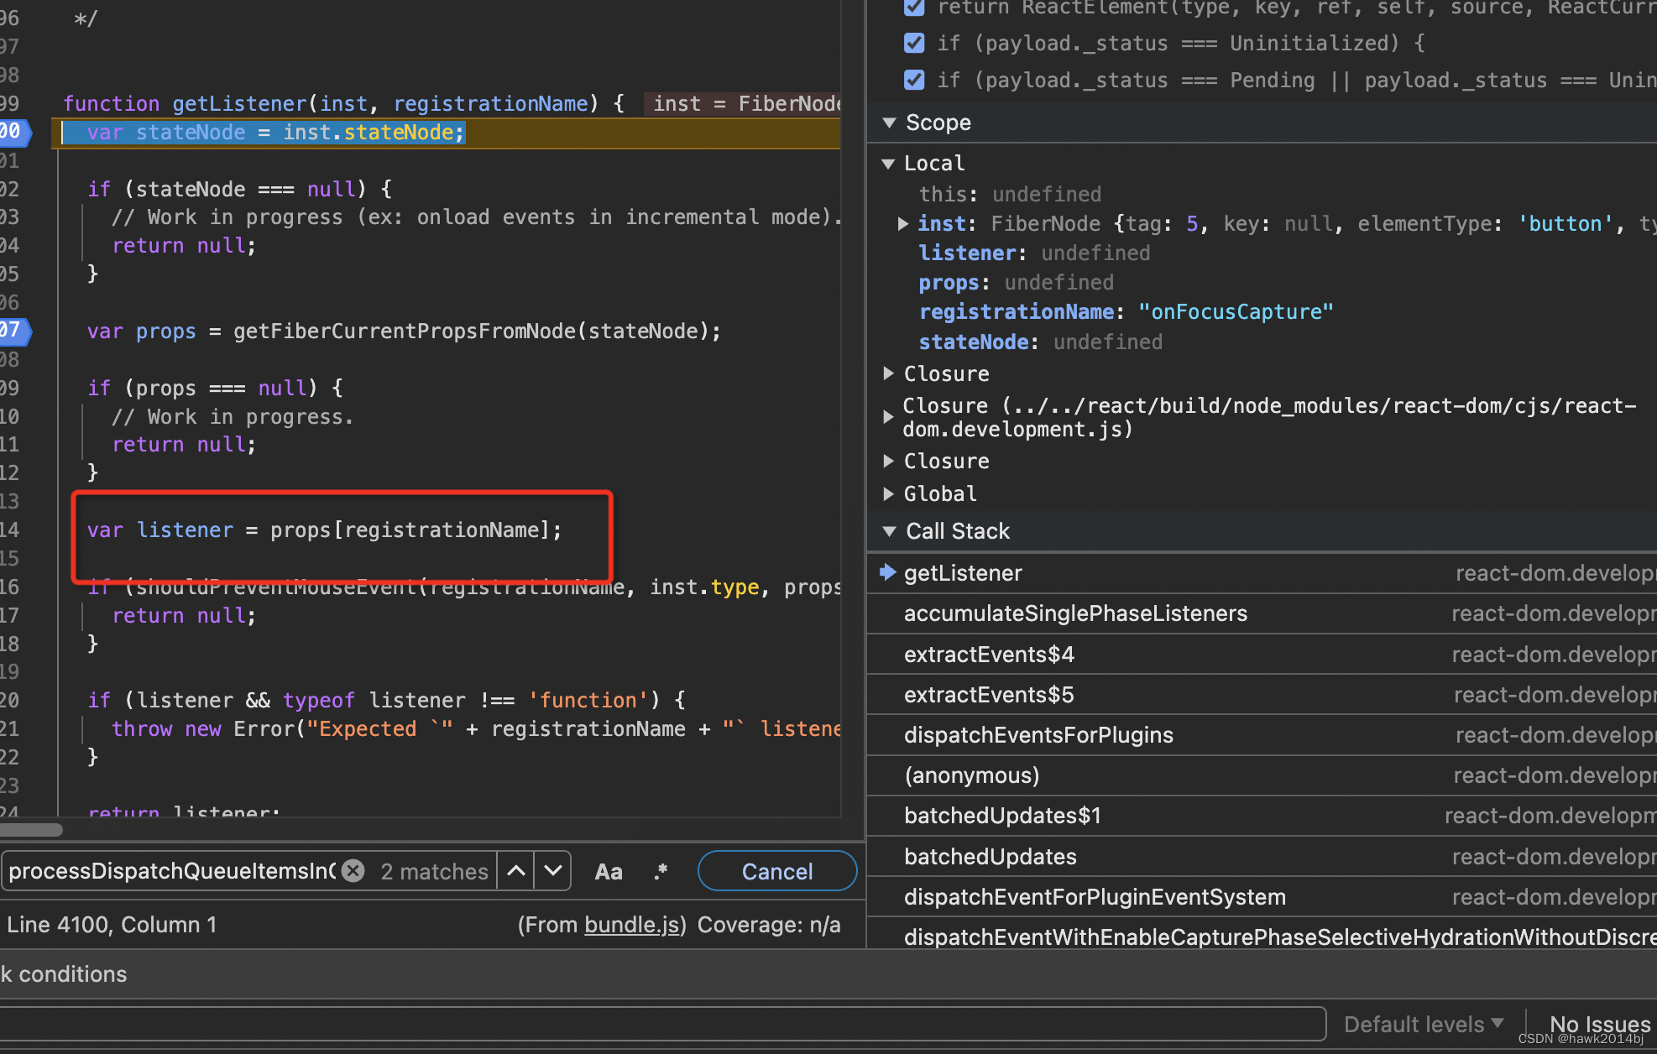Clear the search field text
The height and width of the screenshot is (1054, 1657).
[353, 871]
